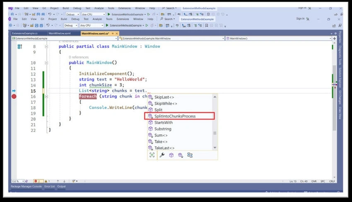Pin the MainWindow.xaml.cs tab
This screenshot has height=202, width=352.
pos(113,33)
